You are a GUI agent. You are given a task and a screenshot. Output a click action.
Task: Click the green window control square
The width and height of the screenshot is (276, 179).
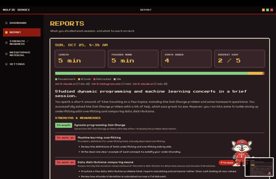[x=267, y=10]
